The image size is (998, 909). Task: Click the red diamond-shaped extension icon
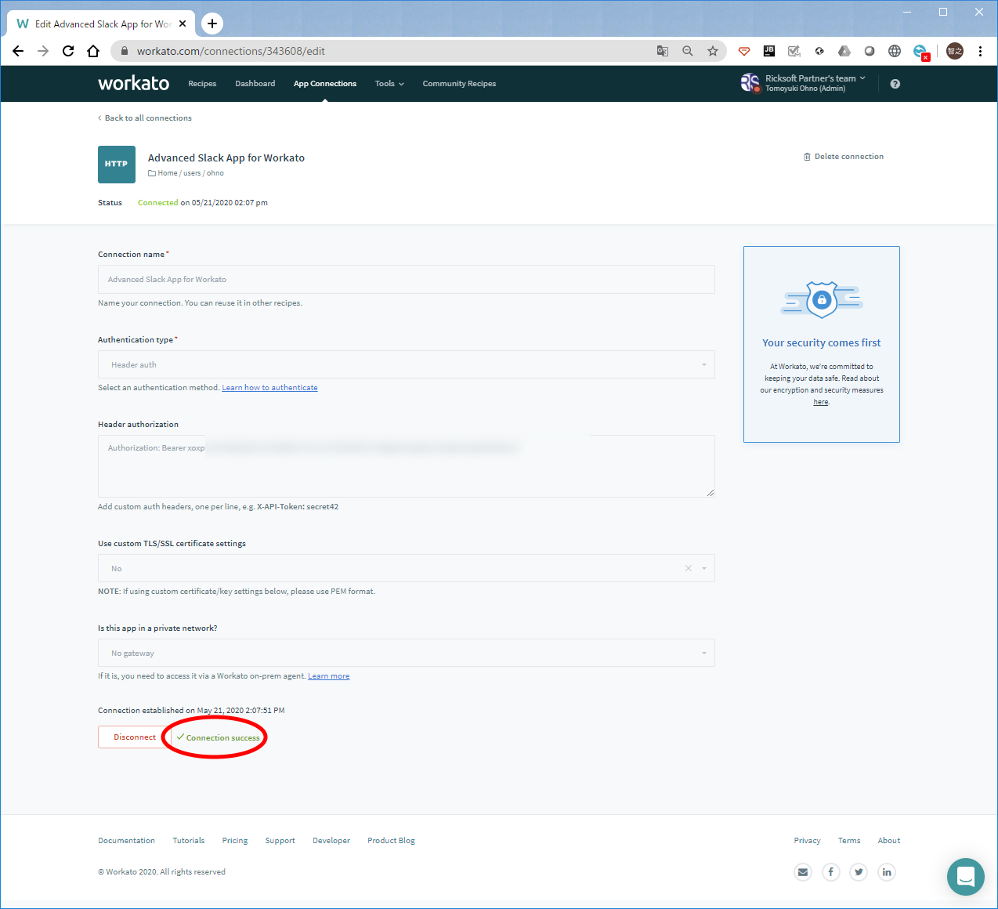pyautogui.click(x=744, y=51)
